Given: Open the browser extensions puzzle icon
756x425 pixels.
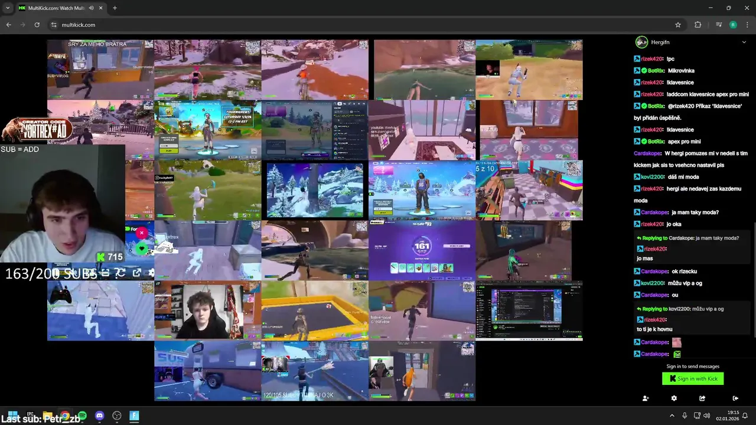Looking at the screenshot, I should click(698, 25).
